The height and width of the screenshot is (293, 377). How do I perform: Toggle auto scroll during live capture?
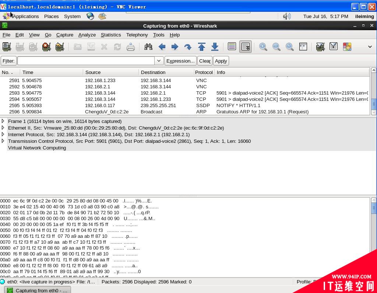(246, 46)
